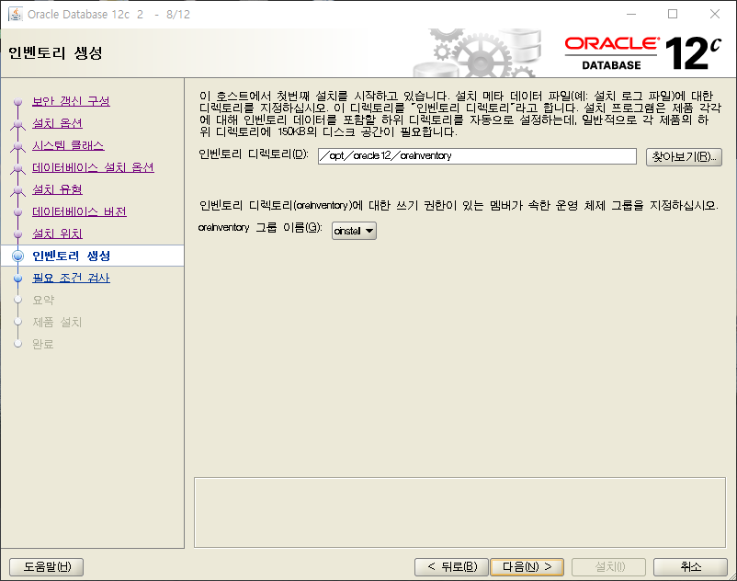Open the oraInventory group name dropdown
This screenshot has width=737, height=581.
pos(354,231)
